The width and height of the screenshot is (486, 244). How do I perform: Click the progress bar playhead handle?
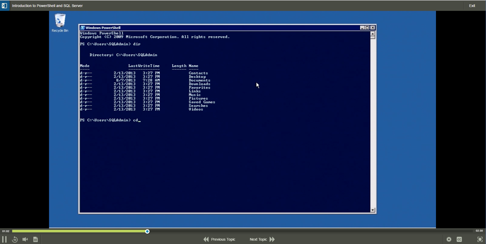click(147, 231)
